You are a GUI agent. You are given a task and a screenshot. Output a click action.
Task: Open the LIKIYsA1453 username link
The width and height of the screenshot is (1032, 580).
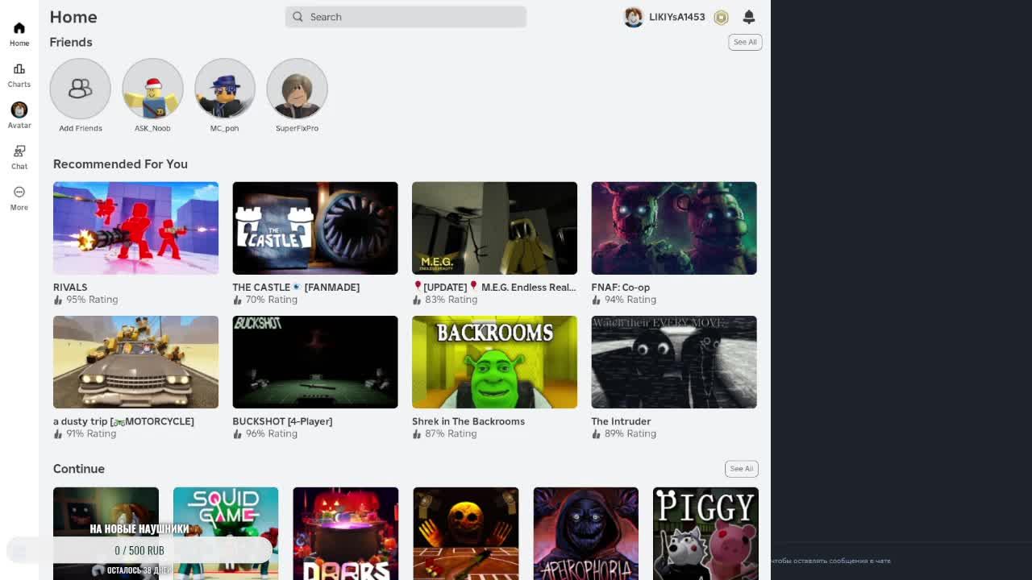coord(677,17)
